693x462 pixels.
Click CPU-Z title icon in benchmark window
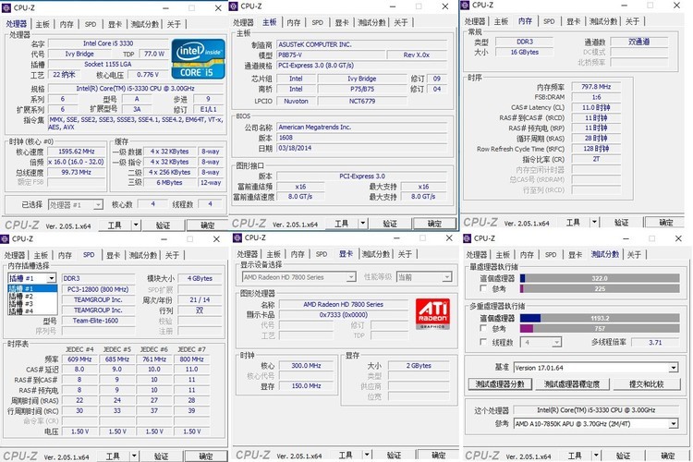(468, 238)
